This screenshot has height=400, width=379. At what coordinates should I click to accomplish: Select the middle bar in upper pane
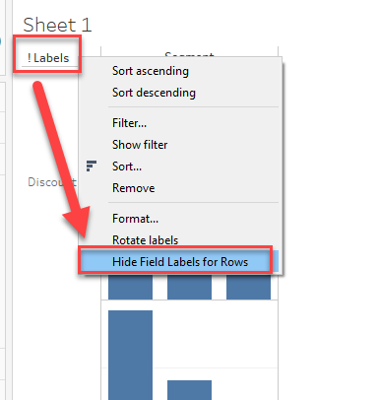tap(189, 288)
